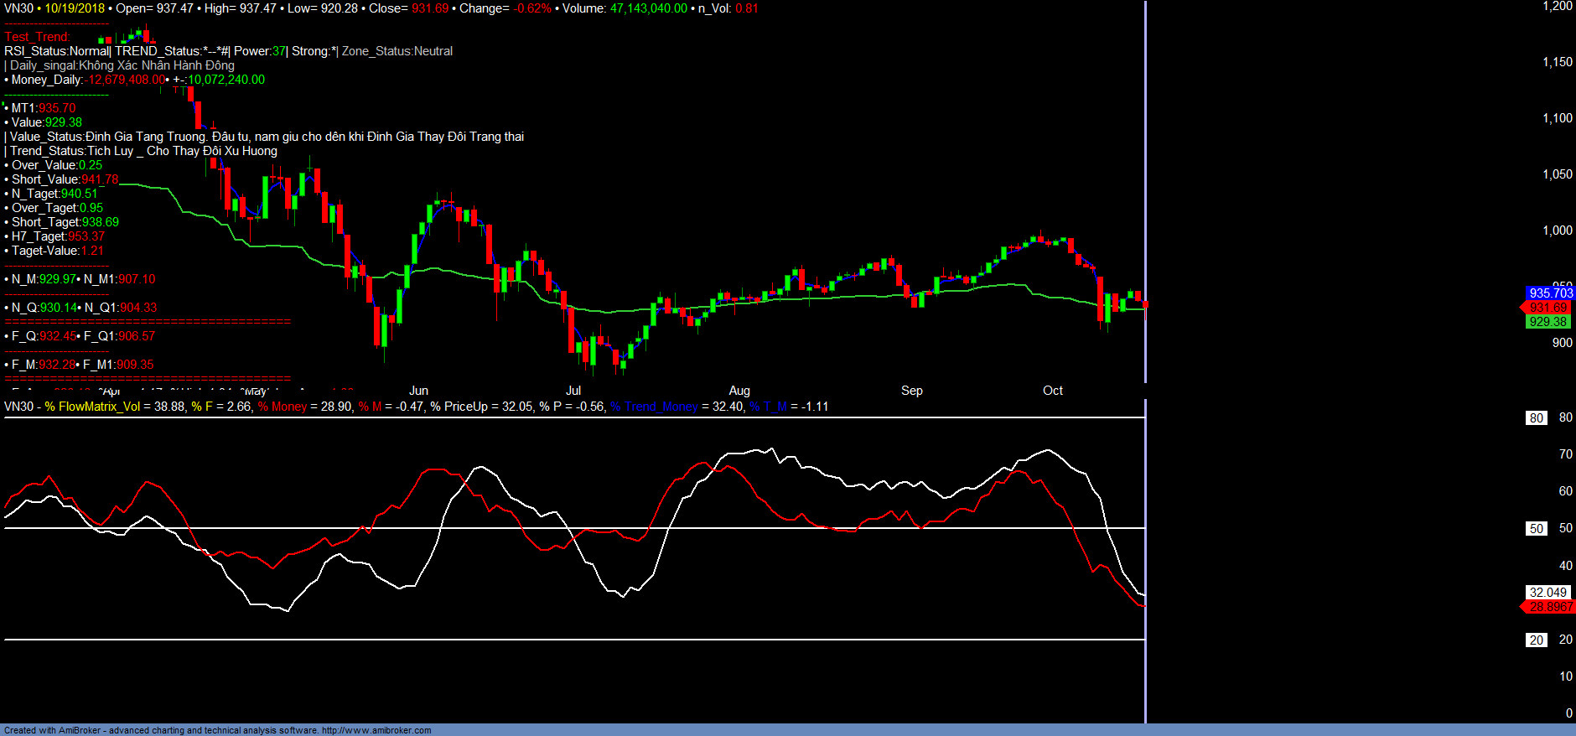Open the amibroker.com link in footer

[x=376, y=730]
